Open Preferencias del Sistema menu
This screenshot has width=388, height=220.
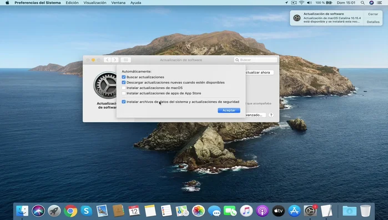(x=38, y=3)
